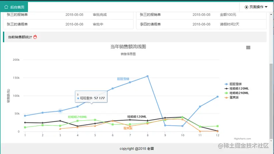274x154 pixels.
Task: Click the 审批完成 status text
Action: pos(99,15)
